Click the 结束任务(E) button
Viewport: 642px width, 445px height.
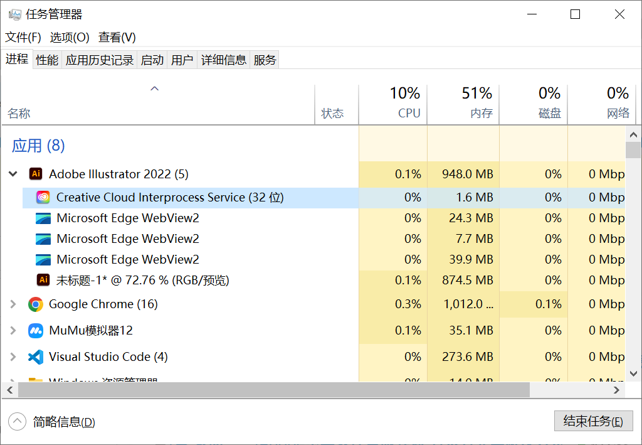pos(593,421)
